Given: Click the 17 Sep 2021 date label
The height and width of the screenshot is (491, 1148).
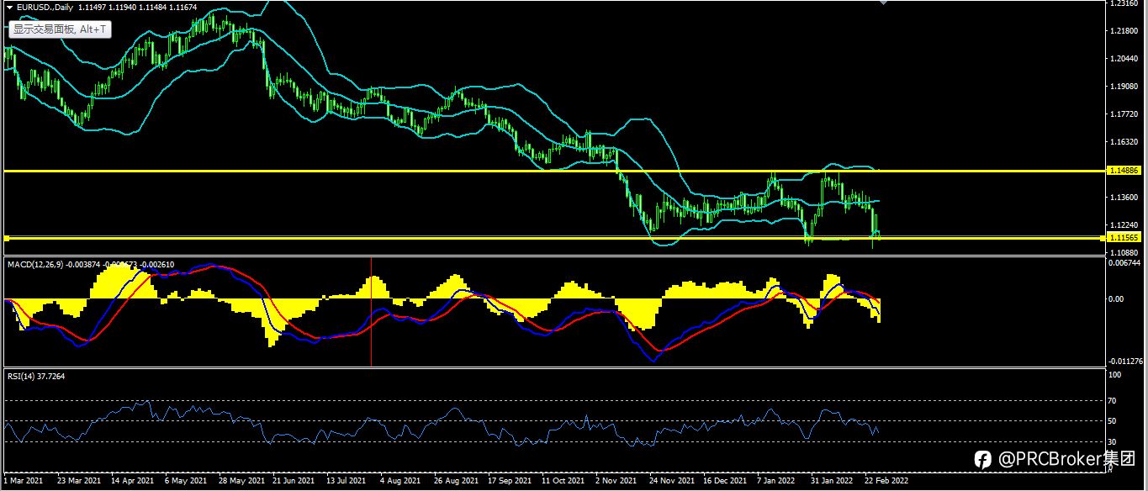Looking at the screenshot, I should (x=510, y=481).
